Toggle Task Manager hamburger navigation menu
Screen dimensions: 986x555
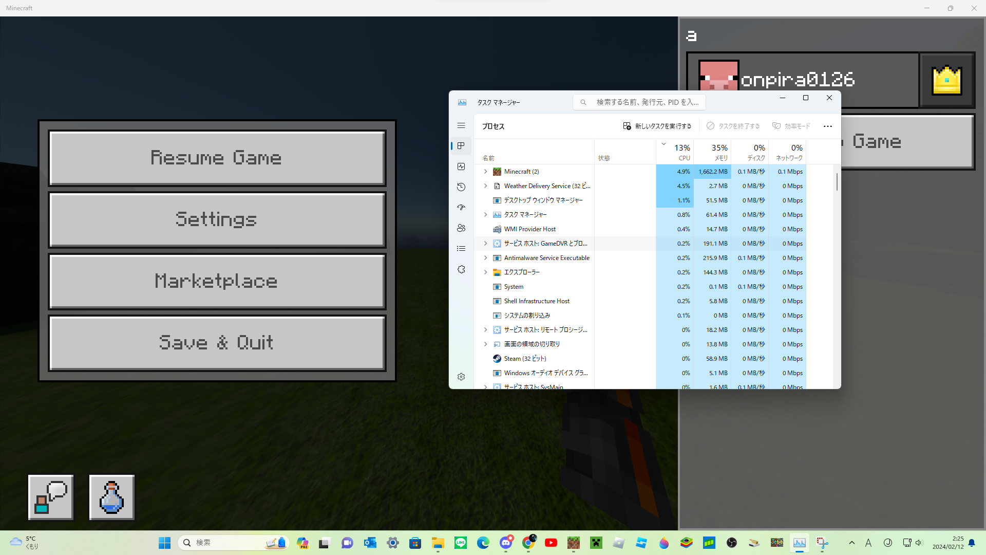pyautogui.click(x=461, y=125)
